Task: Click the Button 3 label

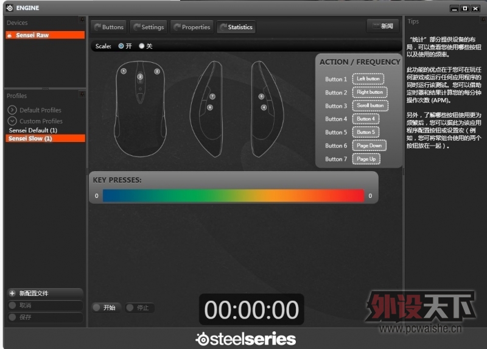Action: click(x=336, y=106)
